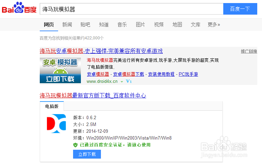Open the 贴吧 tab
The image size is (262, 164).
(x=85, y=25)
